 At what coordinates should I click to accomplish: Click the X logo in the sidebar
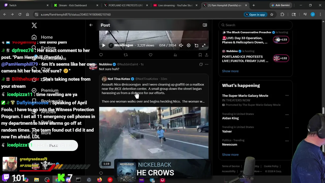coord(34,25)
